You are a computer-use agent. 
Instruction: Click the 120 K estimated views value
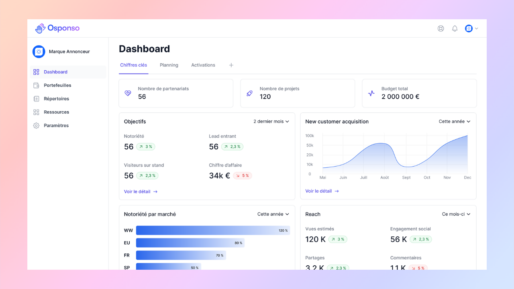coord(316,239)
